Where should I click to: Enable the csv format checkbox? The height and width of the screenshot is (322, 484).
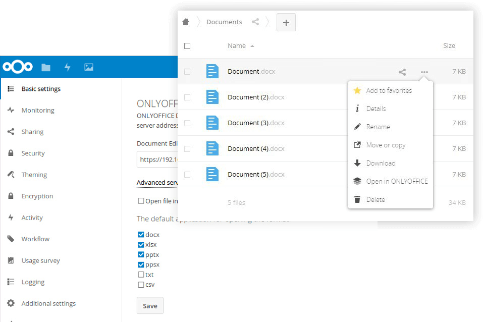coord(141,285)
